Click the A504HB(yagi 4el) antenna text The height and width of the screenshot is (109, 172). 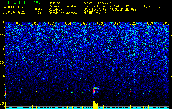[97, 13]
